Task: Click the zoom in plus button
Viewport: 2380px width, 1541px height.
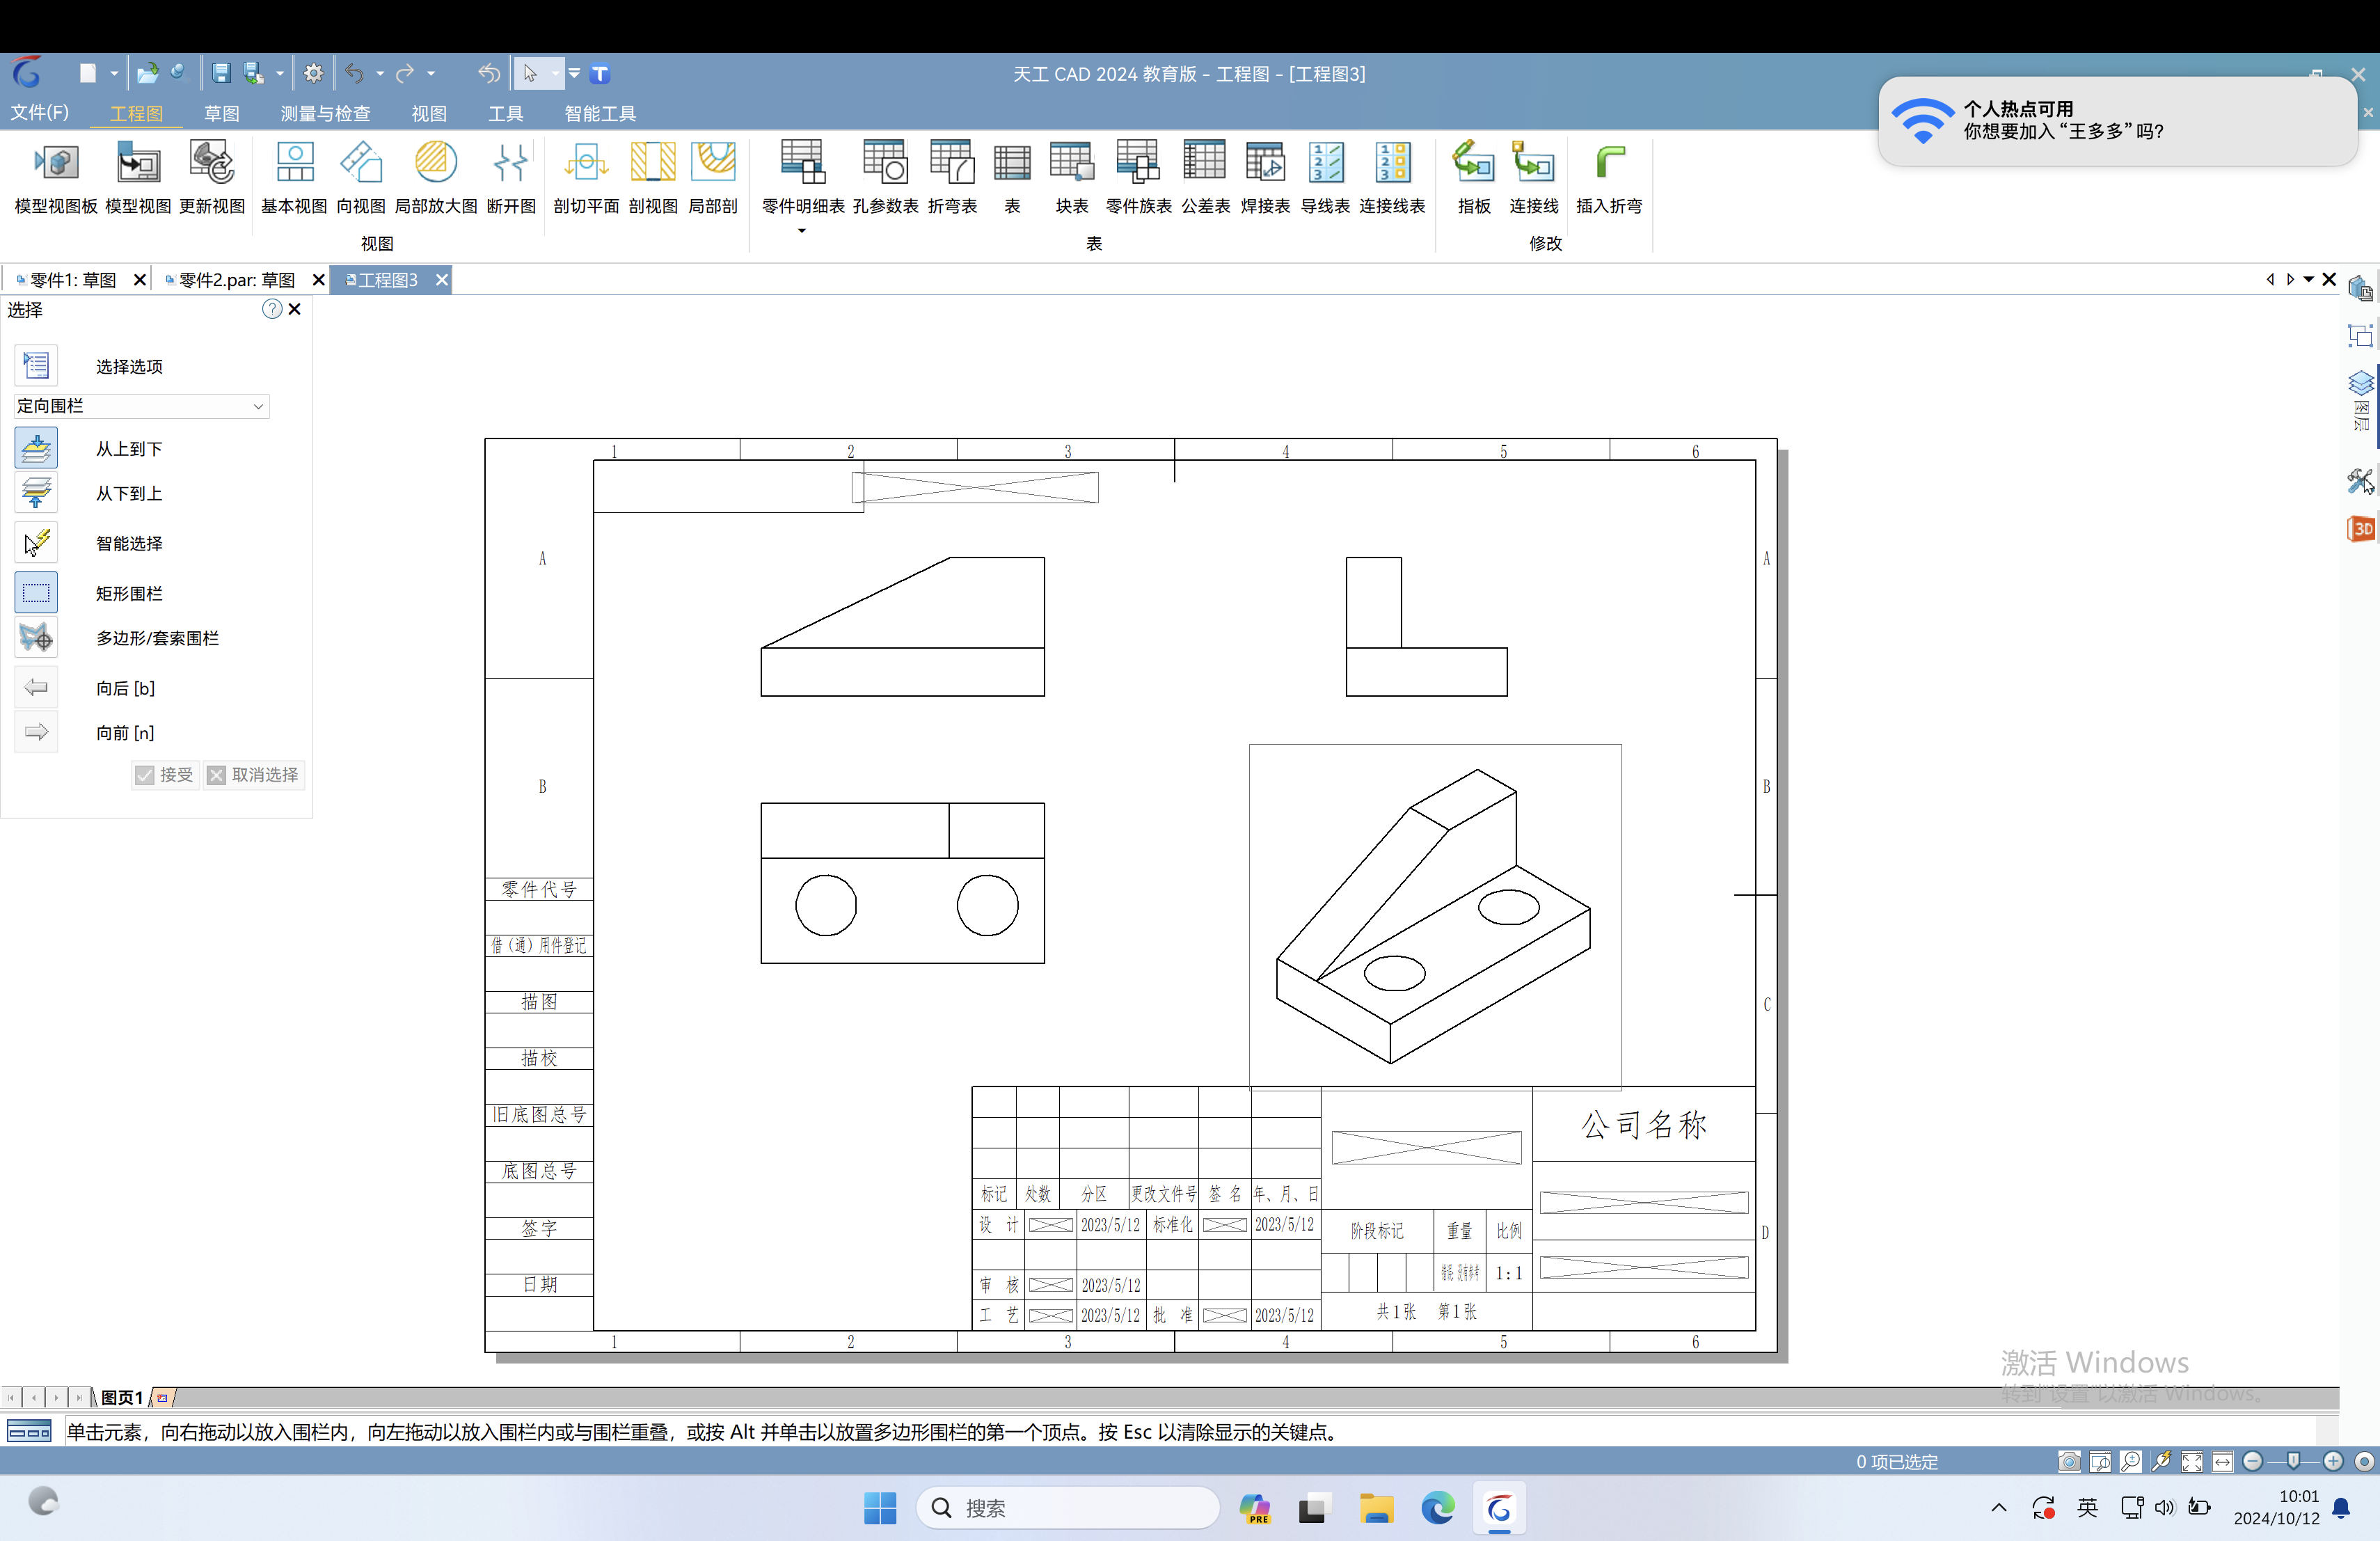Action: (x=2333, y=1461)
